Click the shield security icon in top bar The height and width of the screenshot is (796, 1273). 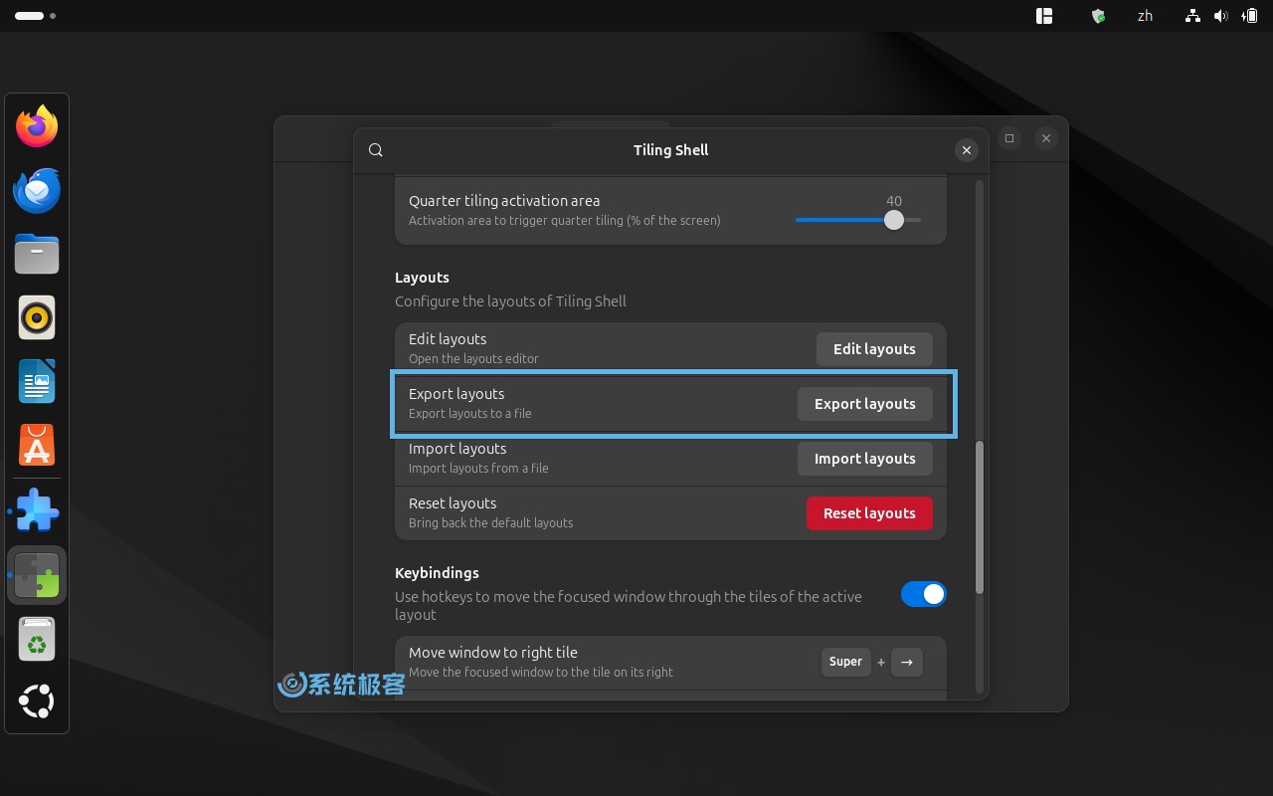point(1098,16)
